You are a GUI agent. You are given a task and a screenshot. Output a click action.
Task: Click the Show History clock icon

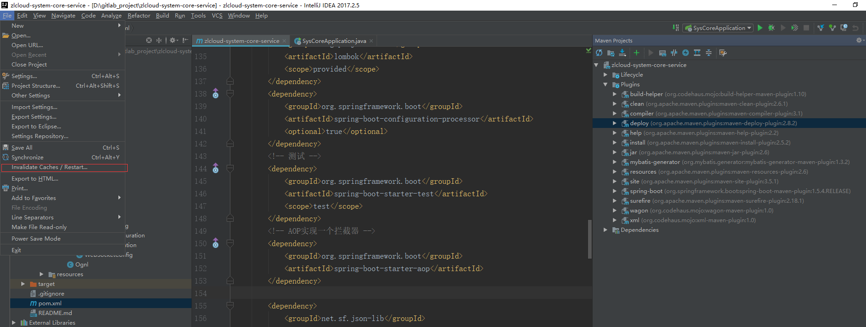pyautogui.click(x=844, y=28)
